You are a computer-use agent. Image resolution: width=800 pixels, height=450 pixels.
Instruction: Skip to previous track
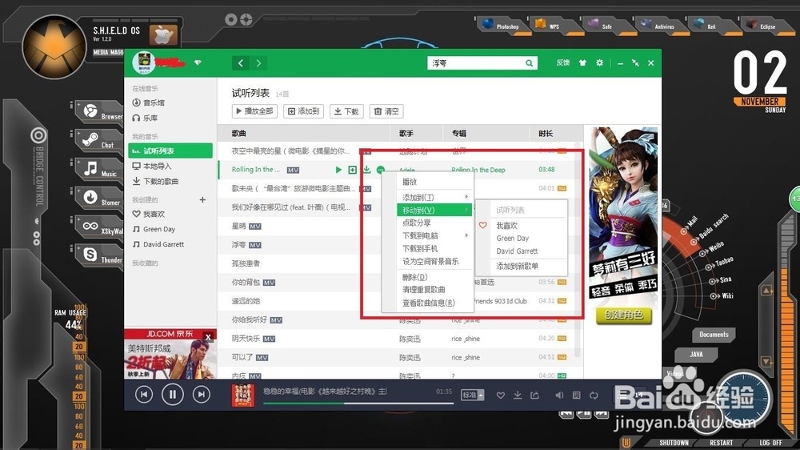click(x=144, y=394)
